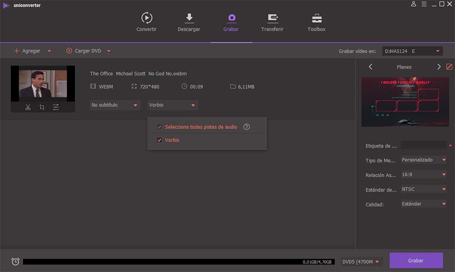Click the WEBM format label
This screenshot has width=455, height=272.
pos(106,87)
